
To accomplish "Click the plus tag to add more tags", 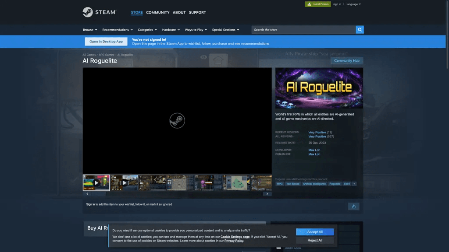I will coord(354,184).
